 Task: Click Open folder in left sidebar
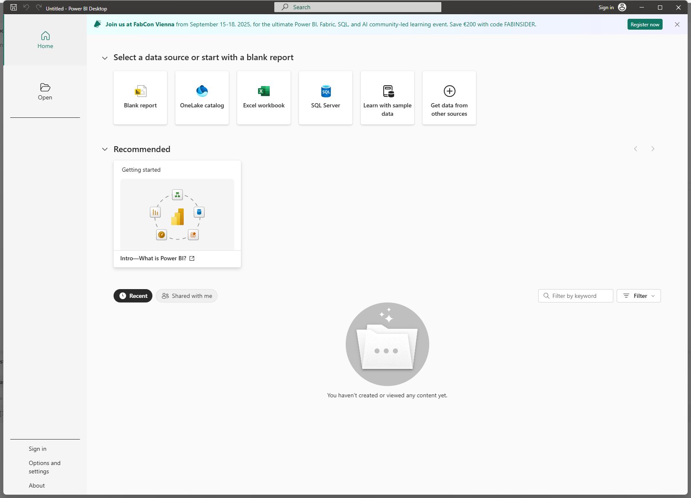pos(45,91)
